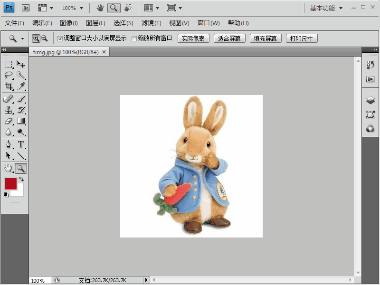Uncheck 调整窗口大小以满屏显示 checkbox
Image resolution: width=380 pixels, height=285 pixels.
tap(60, 38)
